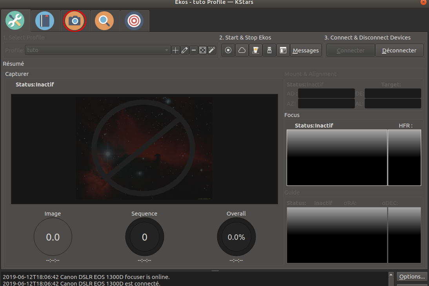Open the Messages button
The height and width of the screenshot is (286, 429).
(x=305, y=50)
